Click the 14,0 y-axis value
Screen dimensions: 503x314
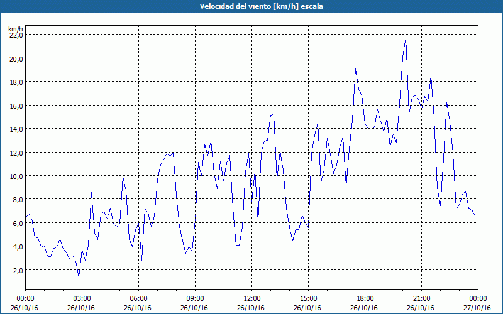tap(16, 129)
